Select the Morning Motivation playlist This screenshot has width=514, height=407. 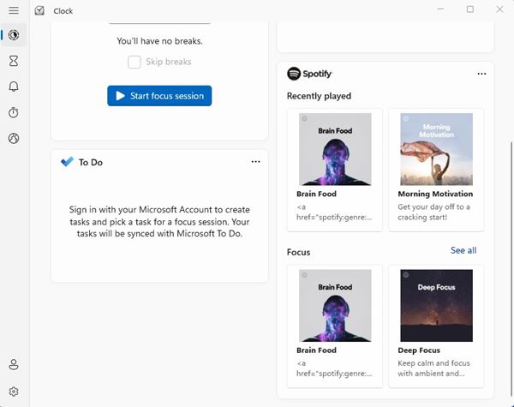point(436,170)
